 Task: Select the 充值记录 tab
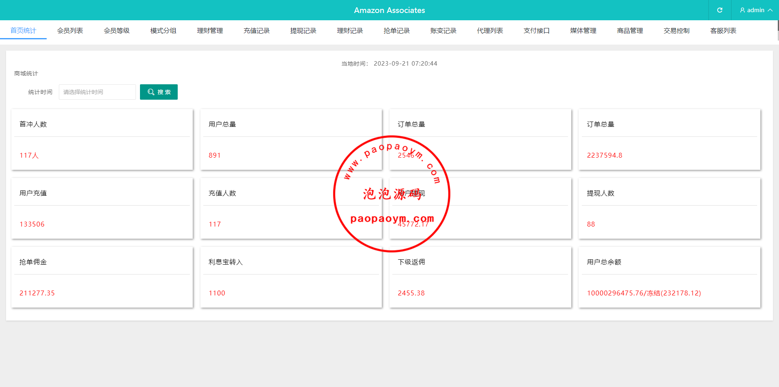pos(256,31)
